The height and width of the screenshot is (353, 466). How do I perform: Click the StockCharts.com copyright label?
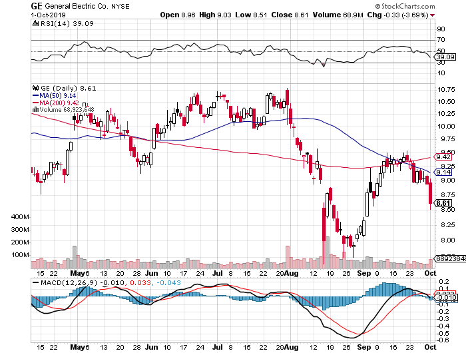click(405, 6)
